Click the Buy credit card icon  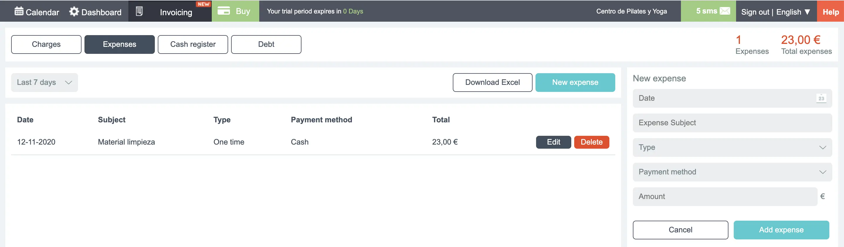224,11
